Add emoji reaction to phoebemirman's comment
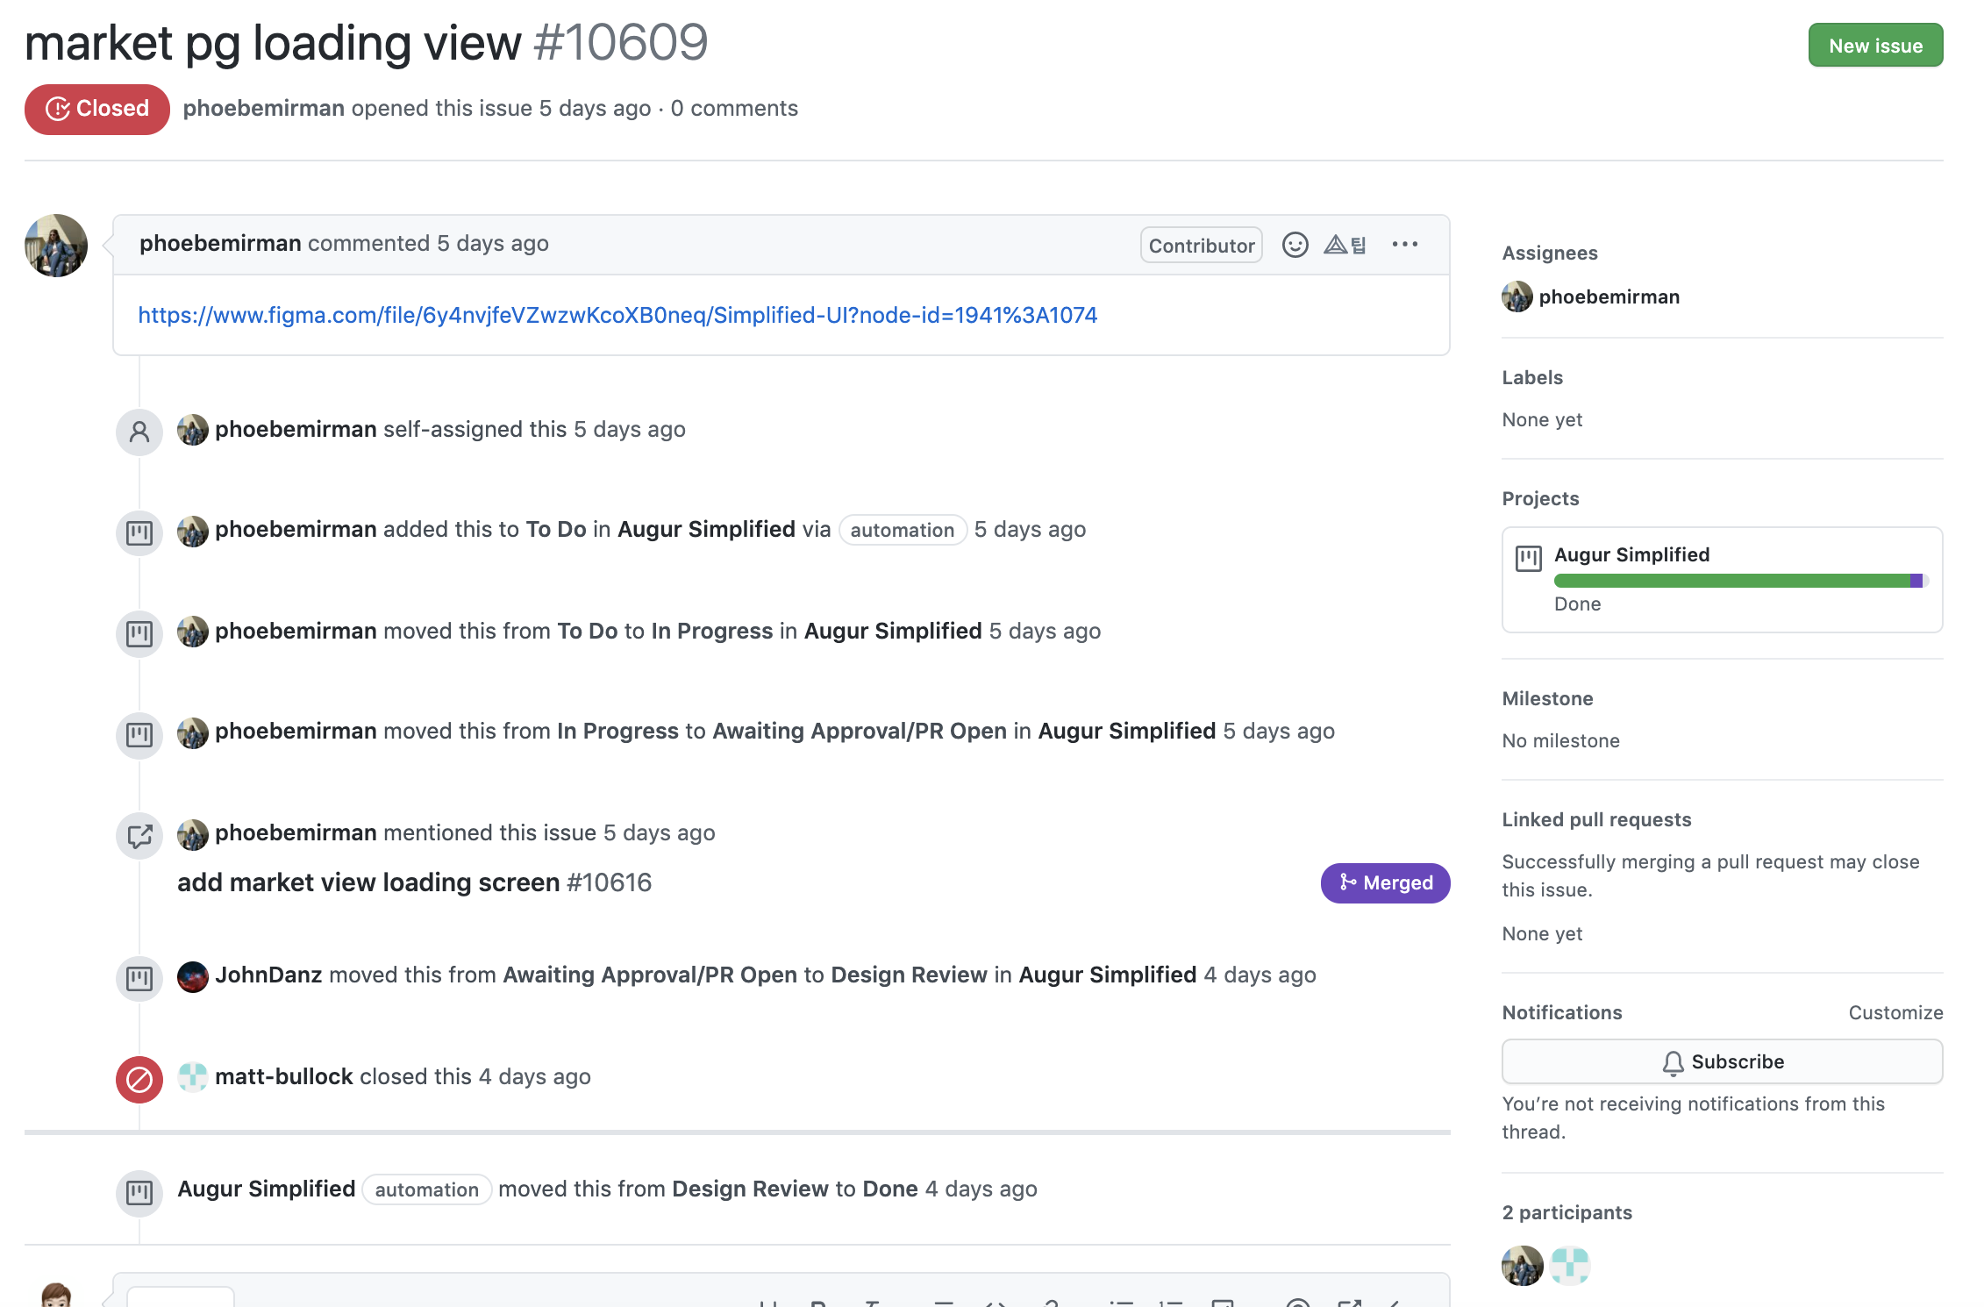The image size is (1984, 1307). 1295,245
